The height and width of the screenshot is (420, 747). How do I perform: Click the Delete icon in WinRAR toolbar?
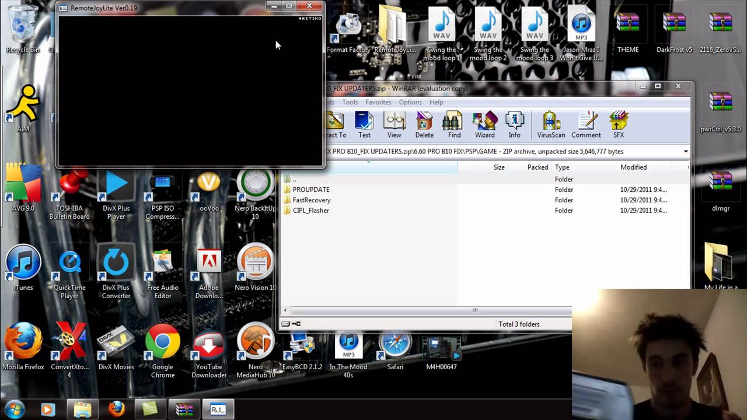point(424,125)
